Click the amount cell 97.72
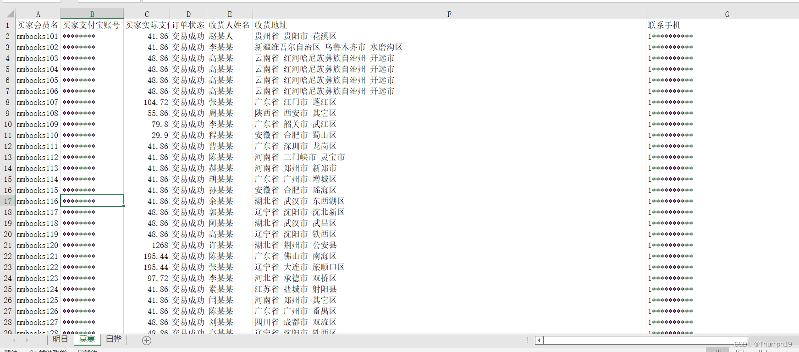Viewport: 799px width, 352px height. coord(147,278)
